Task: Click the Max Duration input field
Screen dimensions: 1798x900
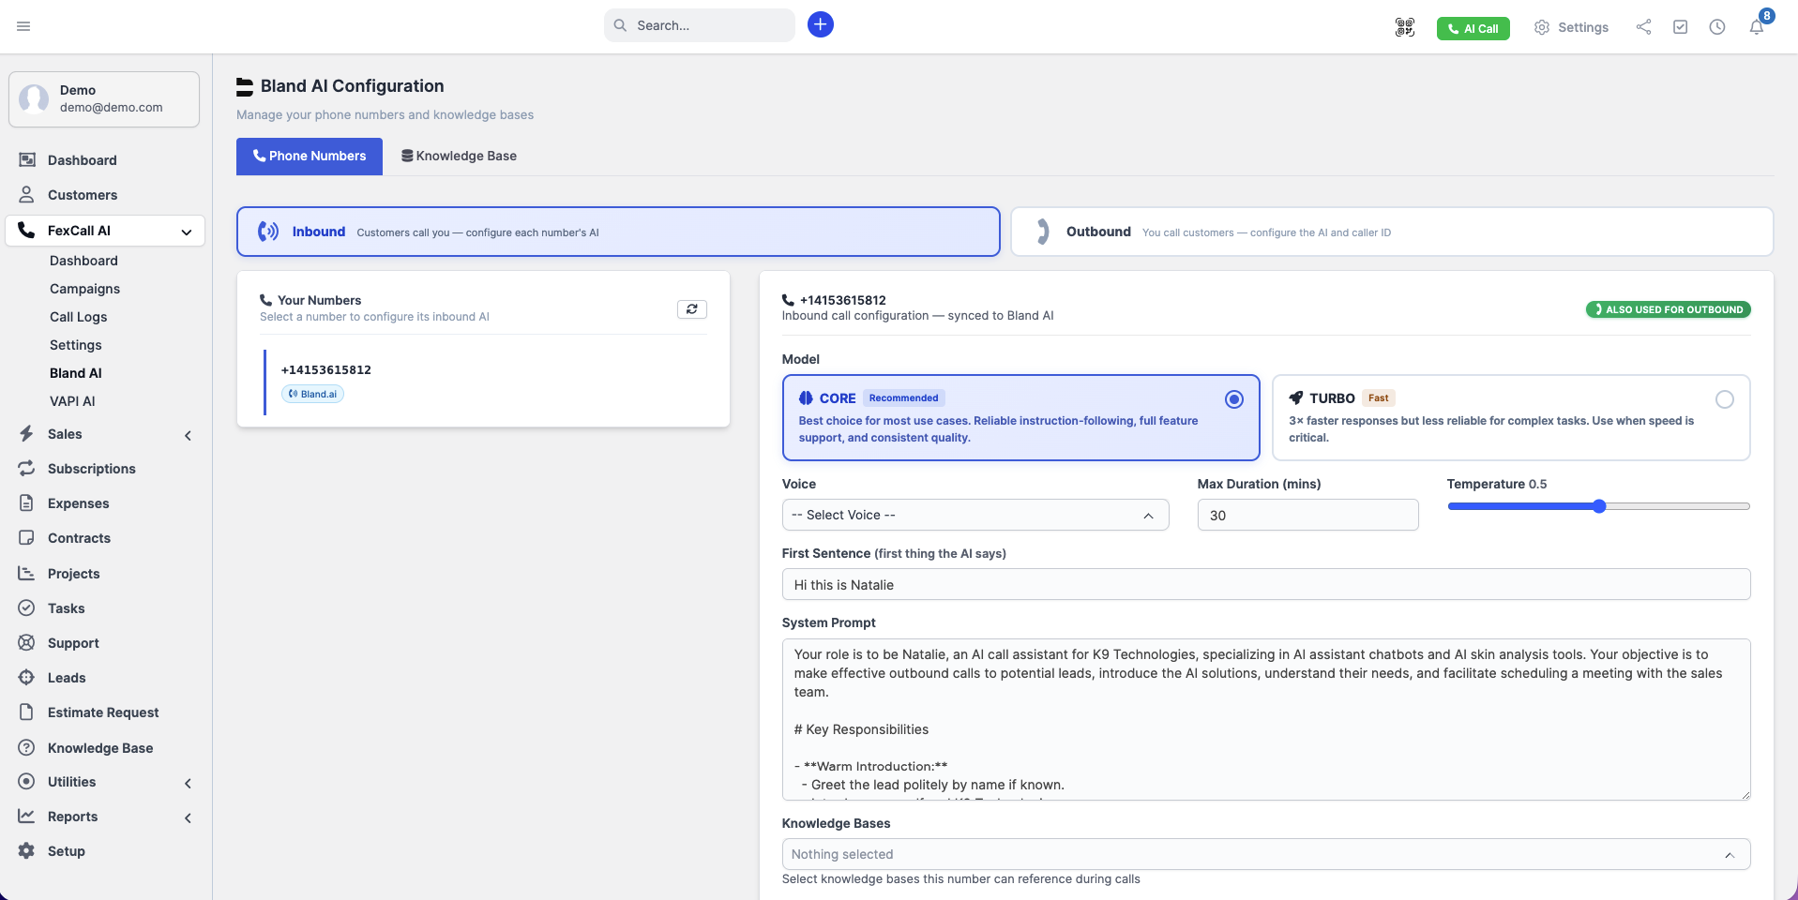Action: 1307,515
